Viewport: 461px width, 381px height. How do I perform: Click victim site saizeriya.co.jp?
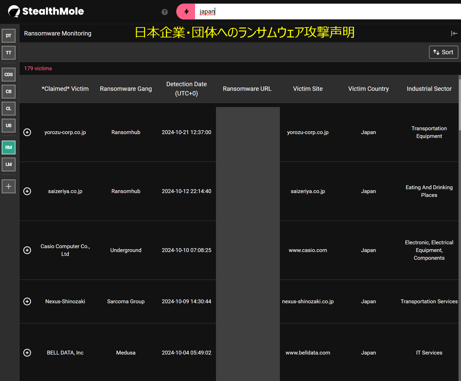[308, 191]
